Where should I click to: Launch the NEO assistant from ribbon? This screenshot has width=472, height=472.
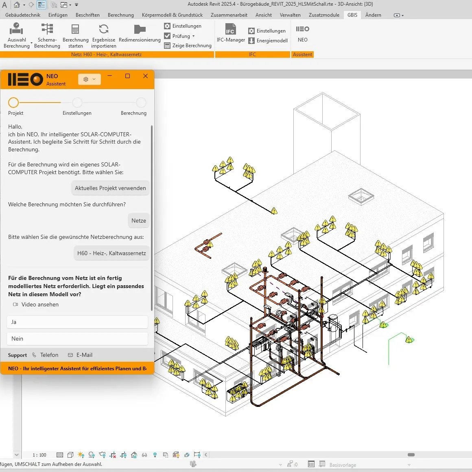302,33
